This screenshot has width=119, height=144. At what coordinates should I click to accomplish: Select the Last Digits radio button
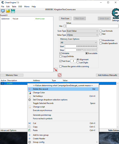click(78, 63)
